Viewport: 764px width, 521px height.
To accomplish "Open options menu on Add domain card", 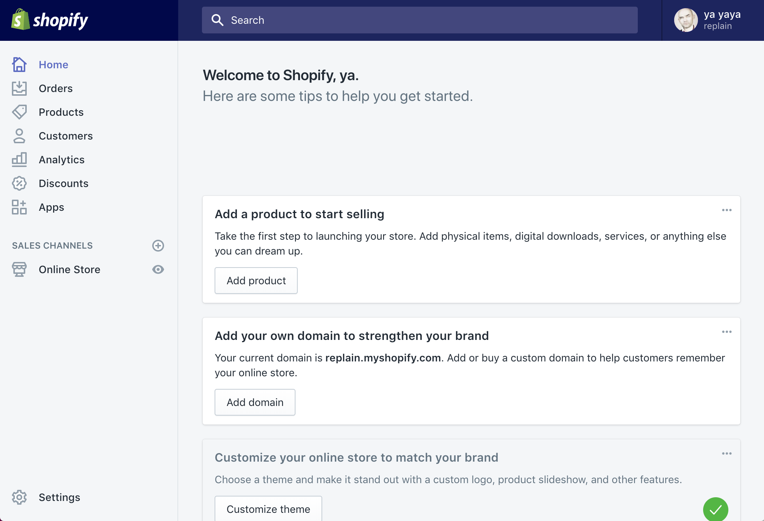I will pyautogui.click(x=727, y=332).
